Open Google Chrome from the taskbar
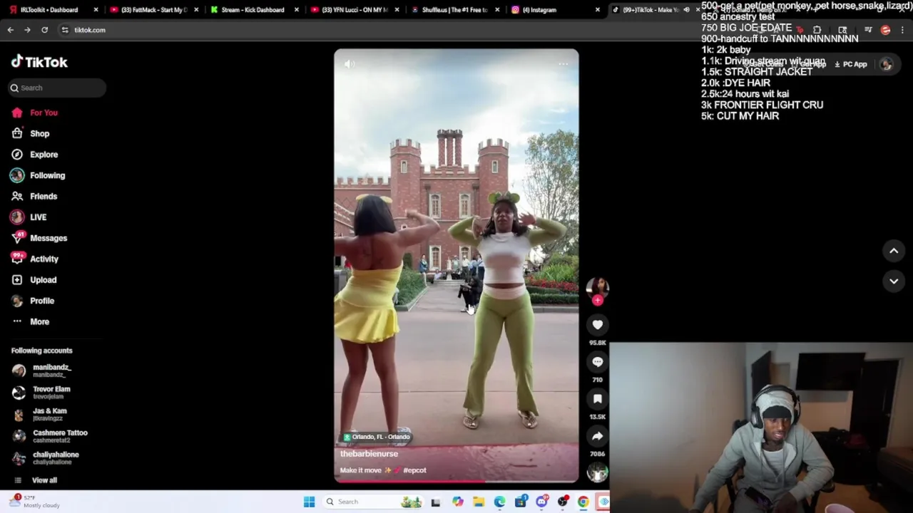The width and height of the screenshot is (913, 513). [x=583, y=502]
